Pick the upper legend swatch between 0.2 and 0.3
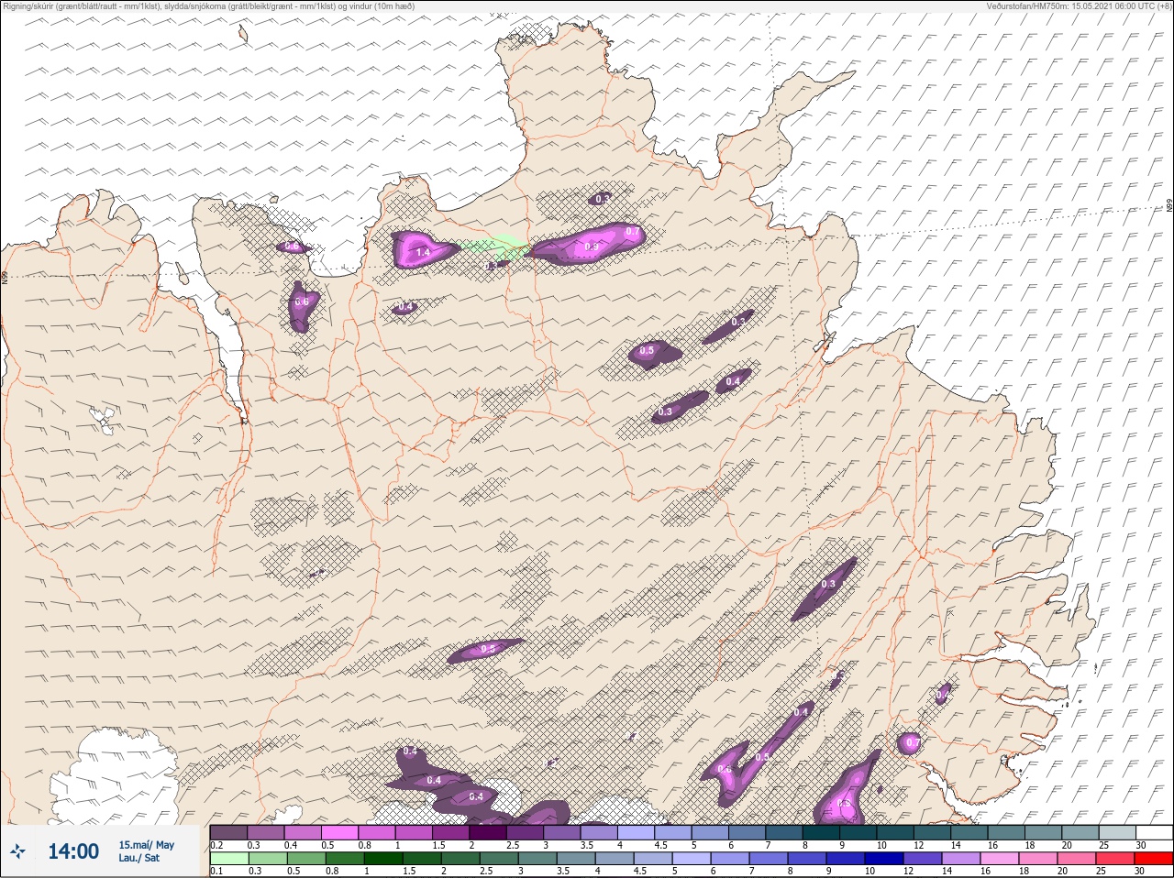Screen dimensions: 1174x878 tap(228, 832)
